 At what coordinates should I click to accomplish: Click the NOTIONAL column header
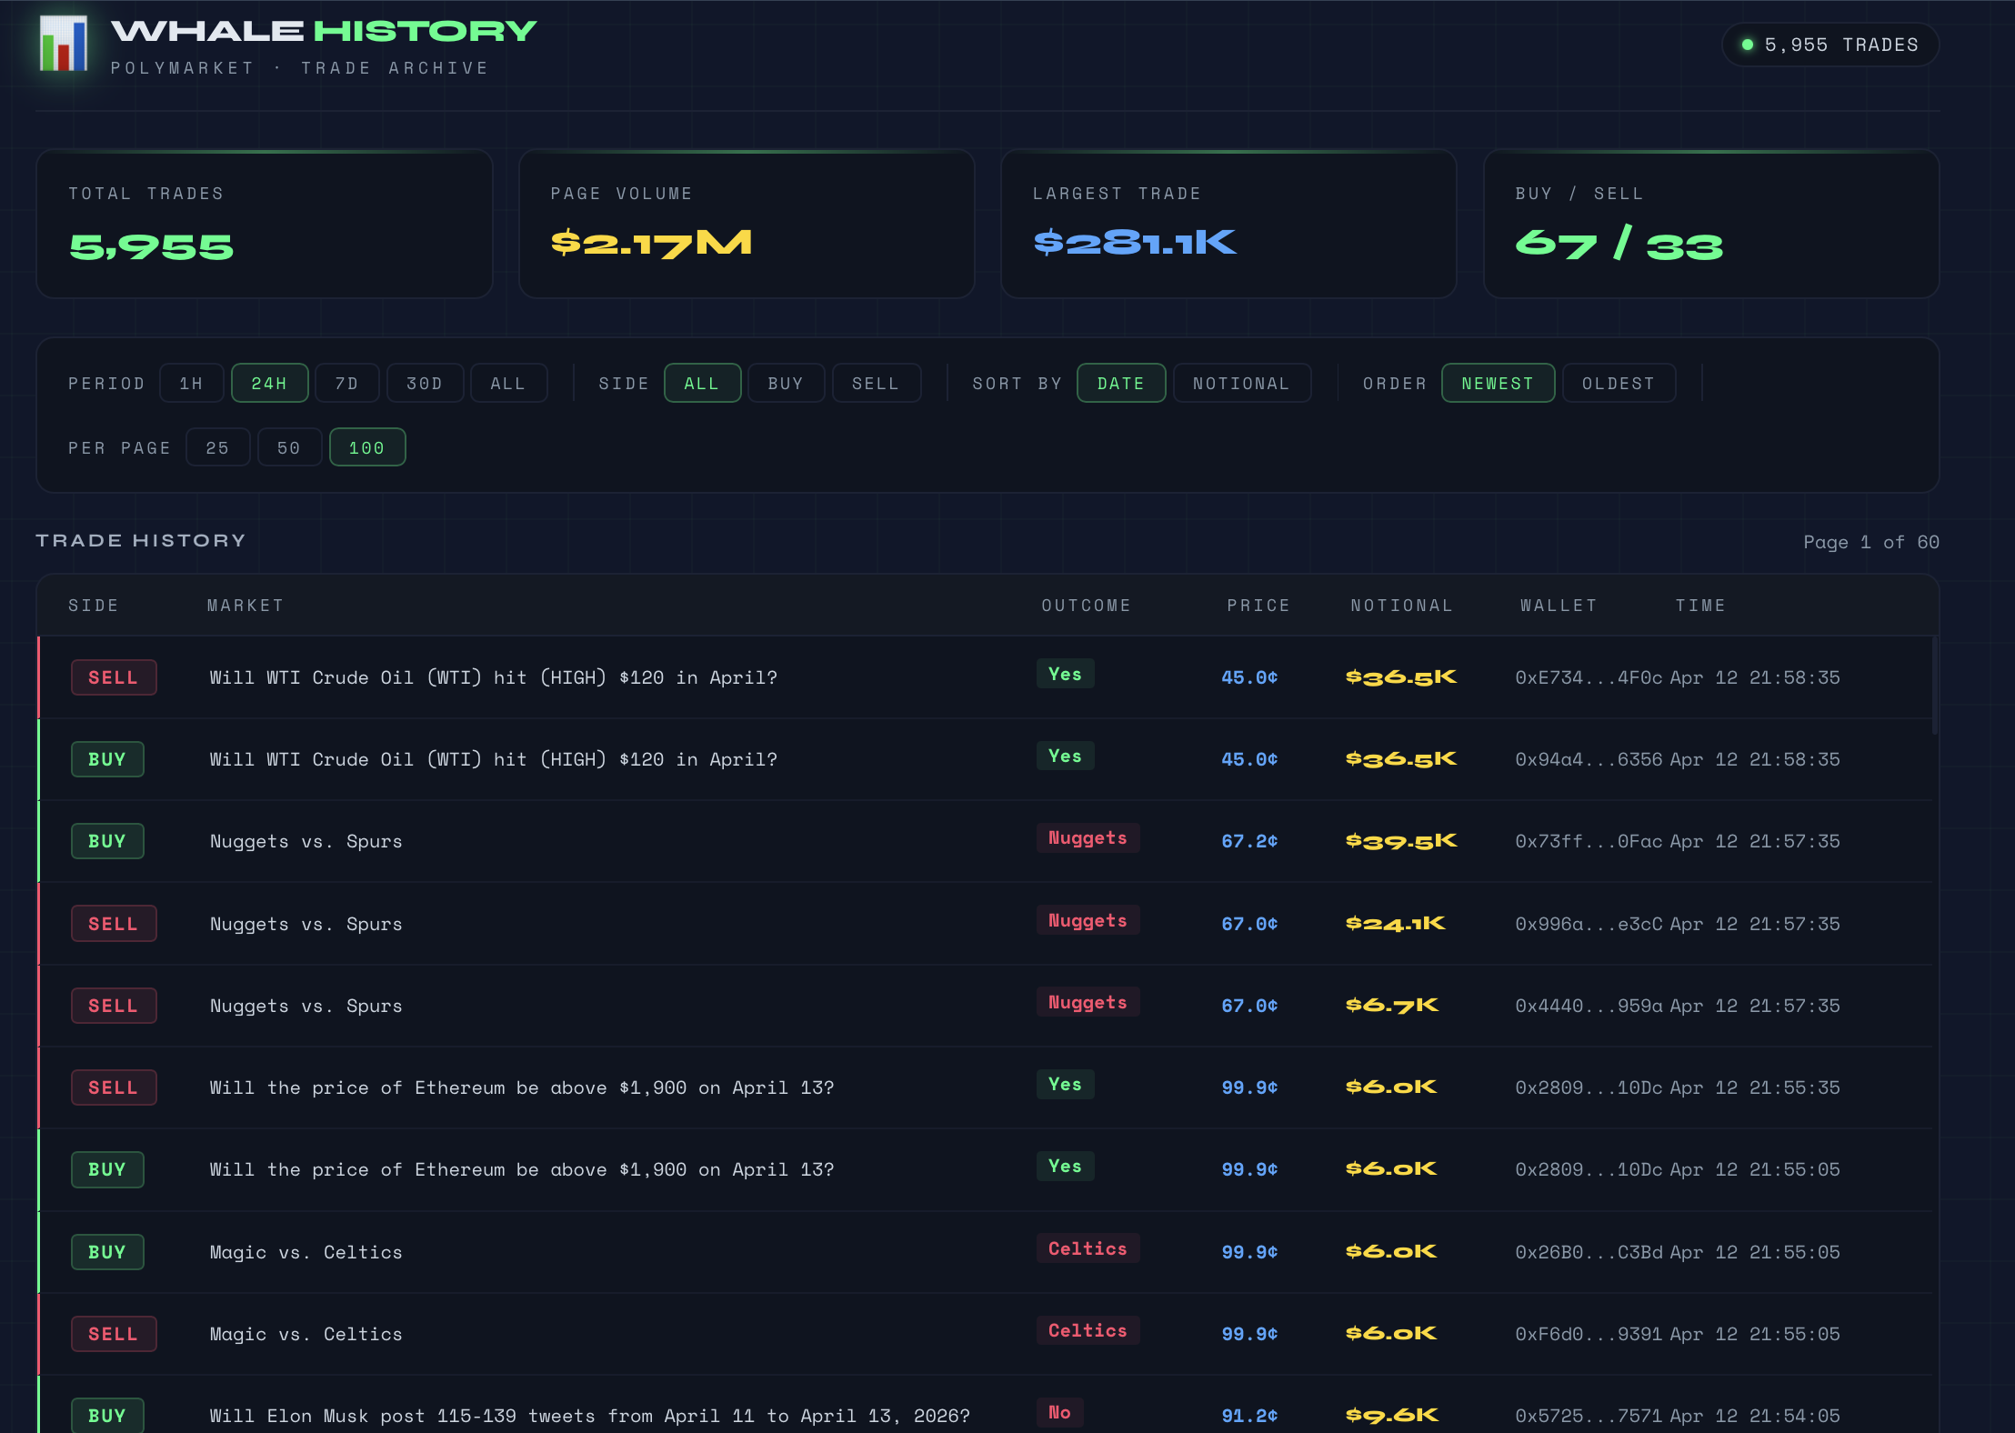point(1402,606)
